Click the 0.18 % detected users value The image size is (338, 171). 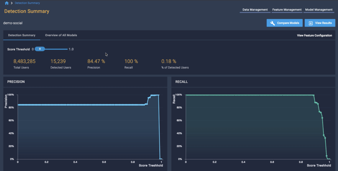pyautogui.click(x=169, y=61)
